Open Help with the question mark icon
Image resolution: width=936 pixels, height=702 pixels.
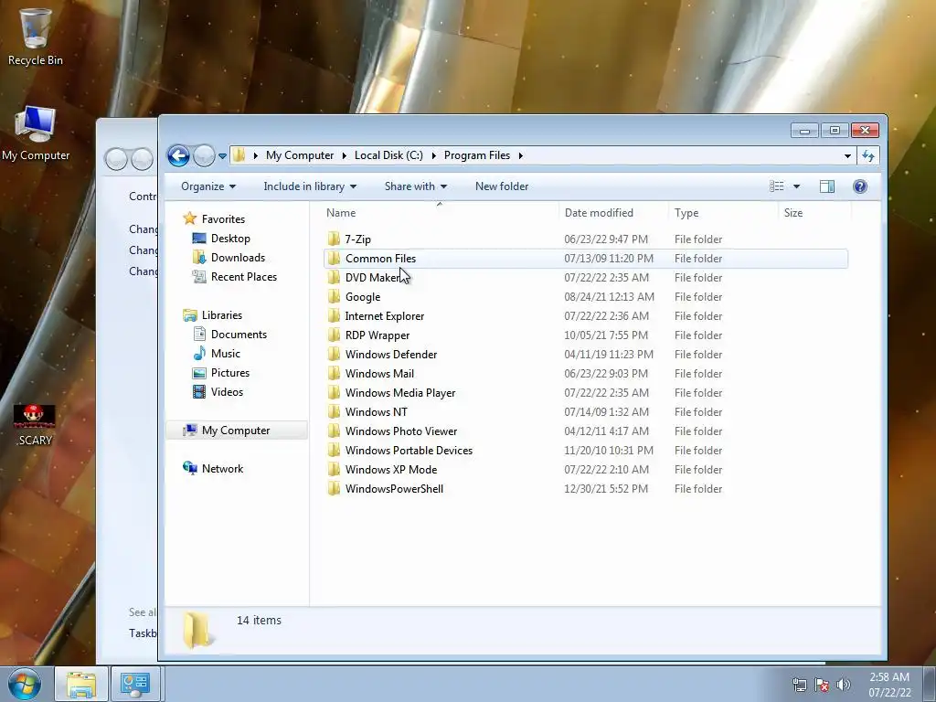click(x=859, y=186)
